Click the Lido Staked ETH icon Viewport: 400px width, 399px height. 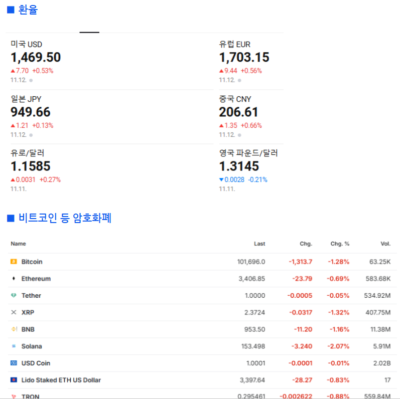tap(14, 380)
